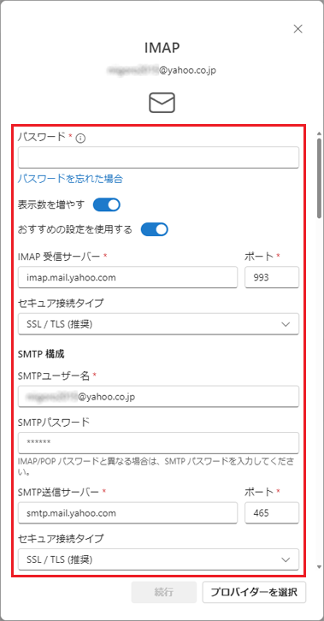Click the 続行 button
The height and width of the screenshot is (621, 324).
coord(164,592)
